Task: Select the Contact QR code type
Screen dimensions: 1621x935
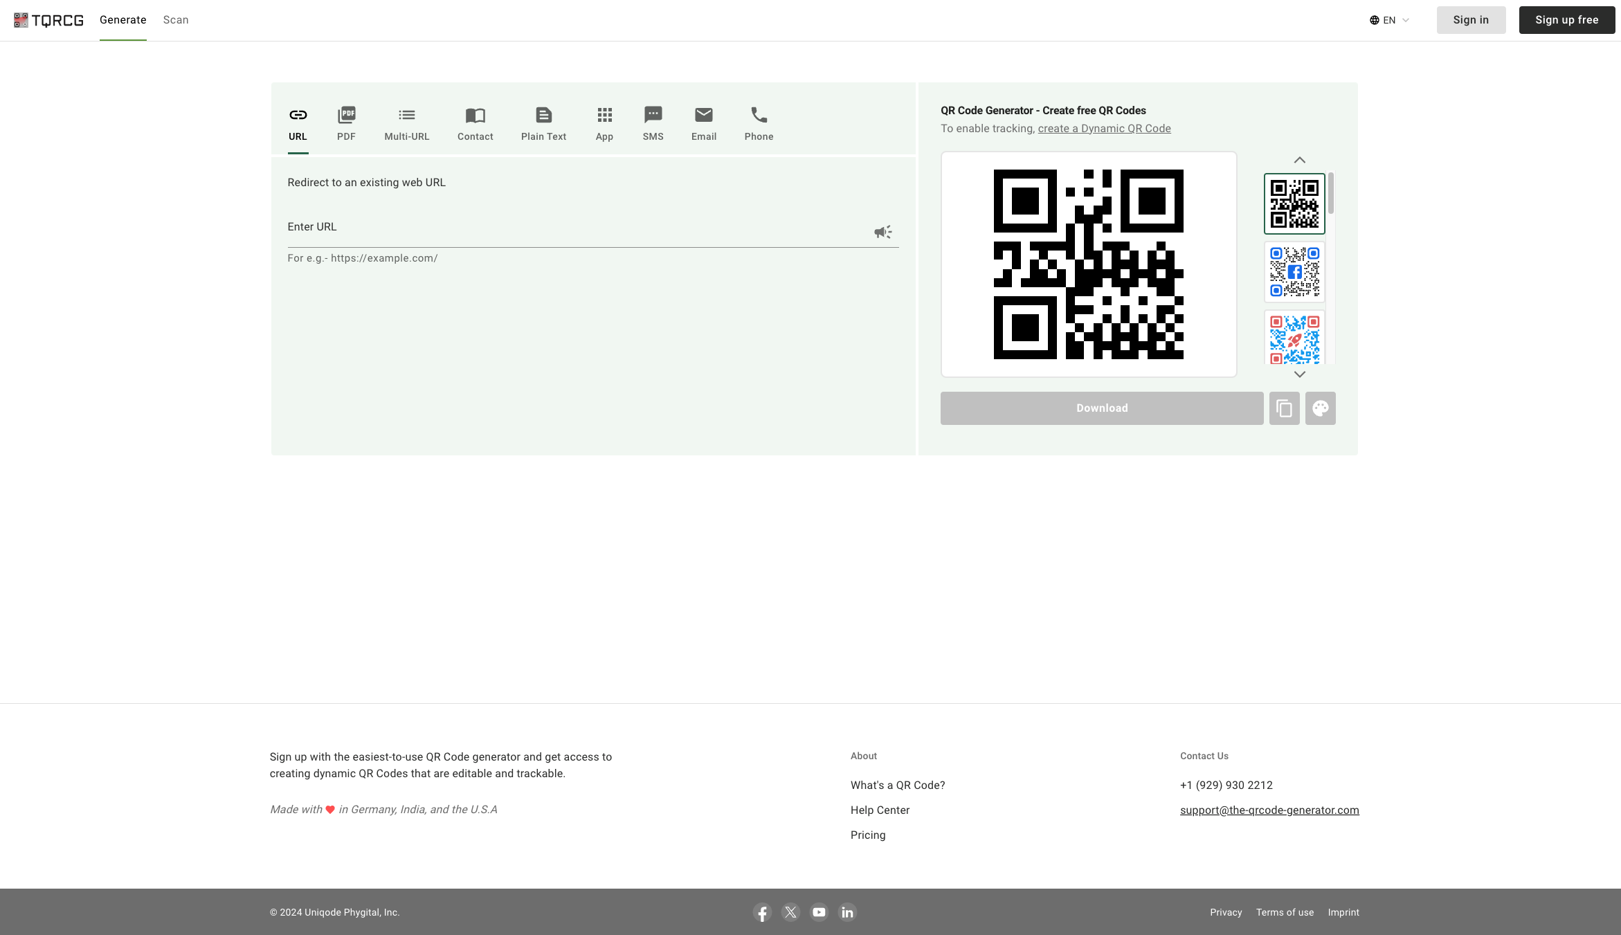Action: (475, 122)
